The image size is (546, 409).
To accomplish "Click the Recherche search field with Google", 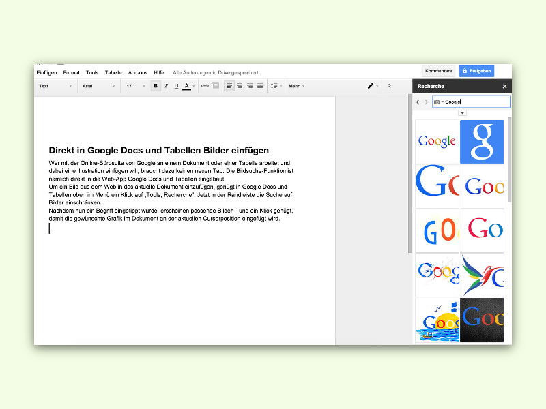I will tap(471, 102).
